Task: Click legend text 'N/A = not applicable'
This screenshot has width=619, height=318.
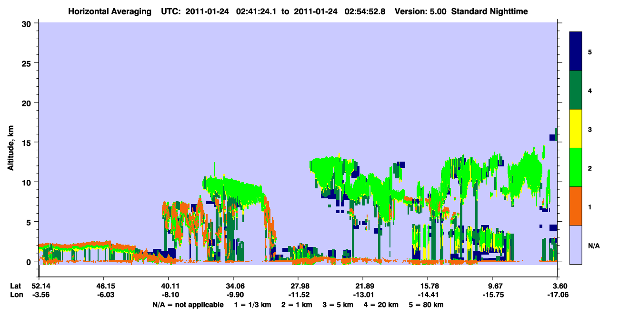Action: (188, 305)
